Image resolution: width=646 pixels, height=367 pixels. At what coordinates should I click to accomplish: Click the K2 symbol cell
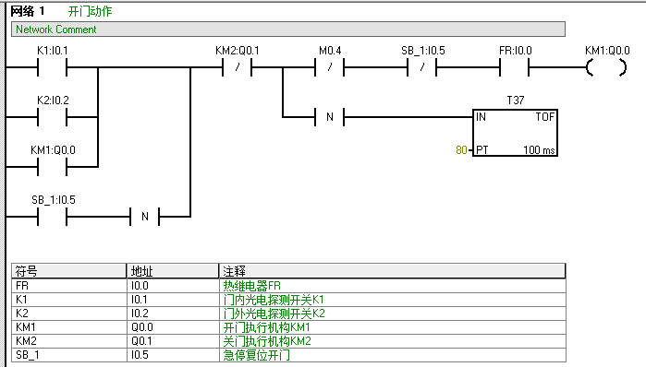(x=68, y=314)
